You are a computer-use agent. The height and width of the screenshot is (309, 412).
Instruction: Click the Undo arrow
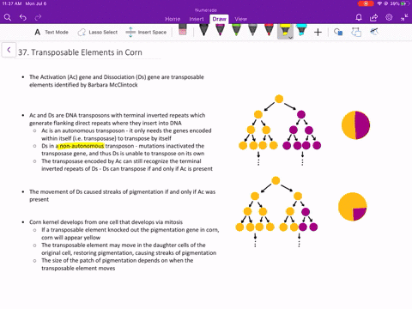[x=23, y=18]
